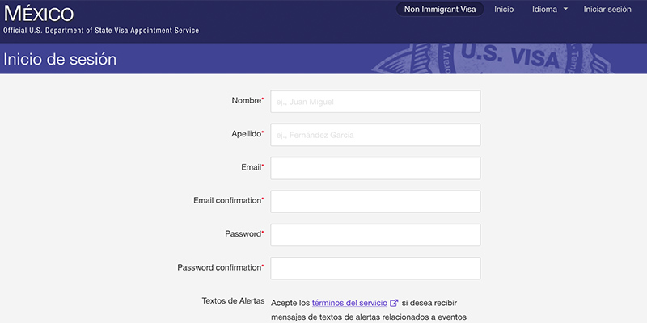
Task: Focus the Nombre input field
Action: click(375, 101)
